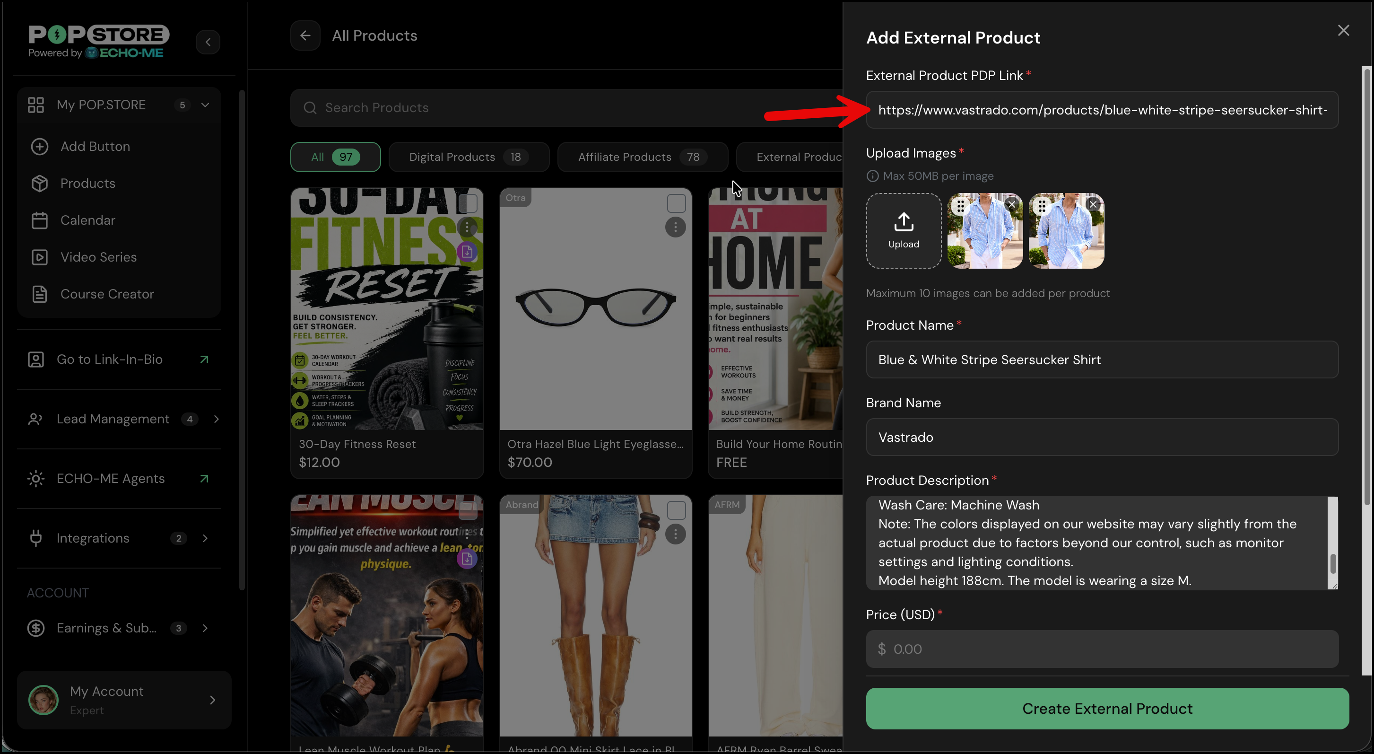
Task: Click drag handle on second shirt thumbnail
Action: click(x=1041, y=205)
